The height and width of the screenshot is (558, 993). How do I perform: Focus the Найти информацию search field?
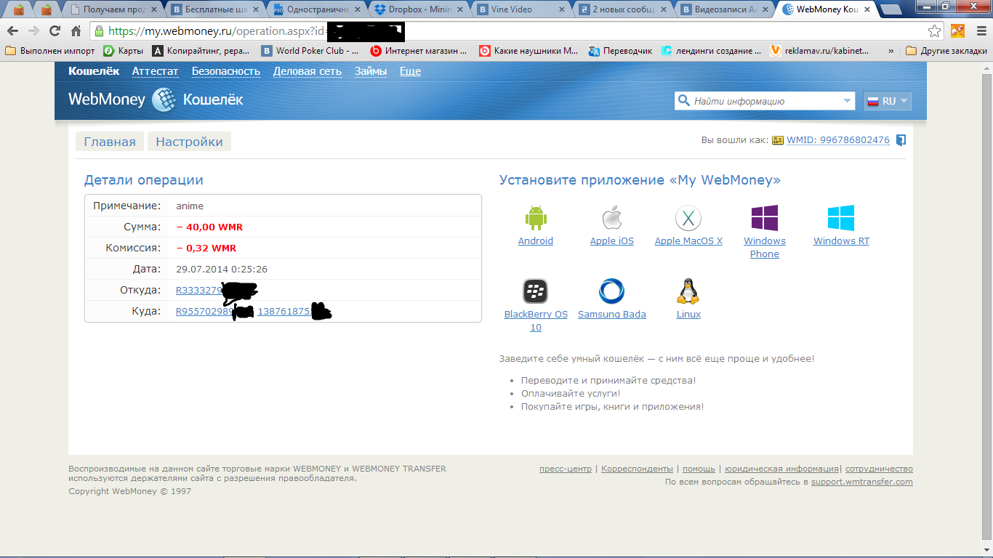[x=765, y=101]
